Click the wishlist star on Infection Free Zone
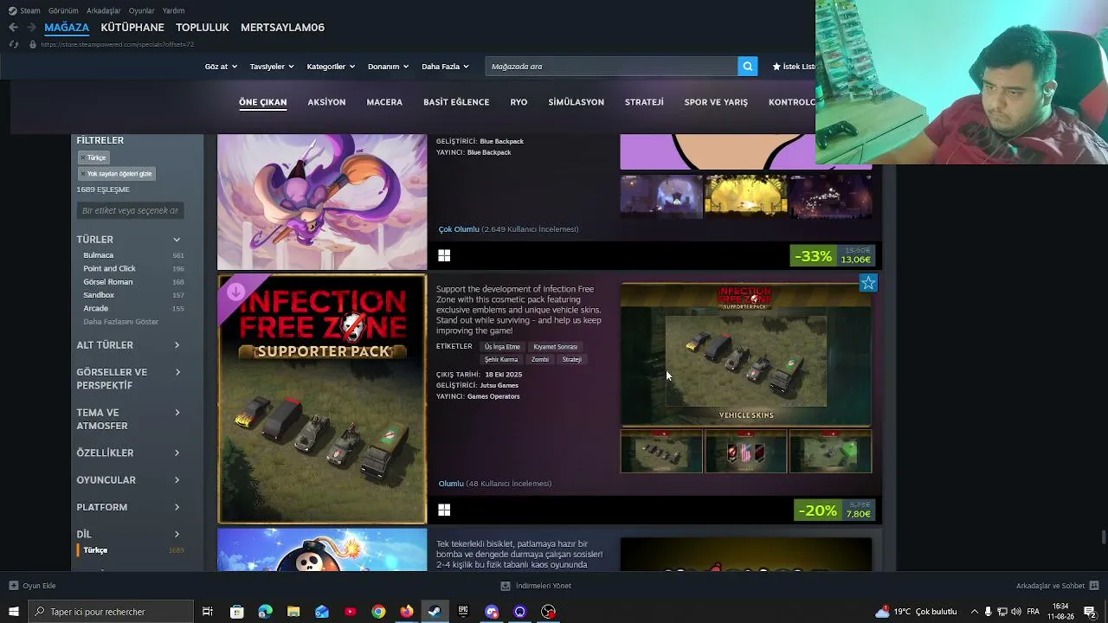Image resolution: width=1108 pixels, height=623 pixels. (x=868, y=283)
